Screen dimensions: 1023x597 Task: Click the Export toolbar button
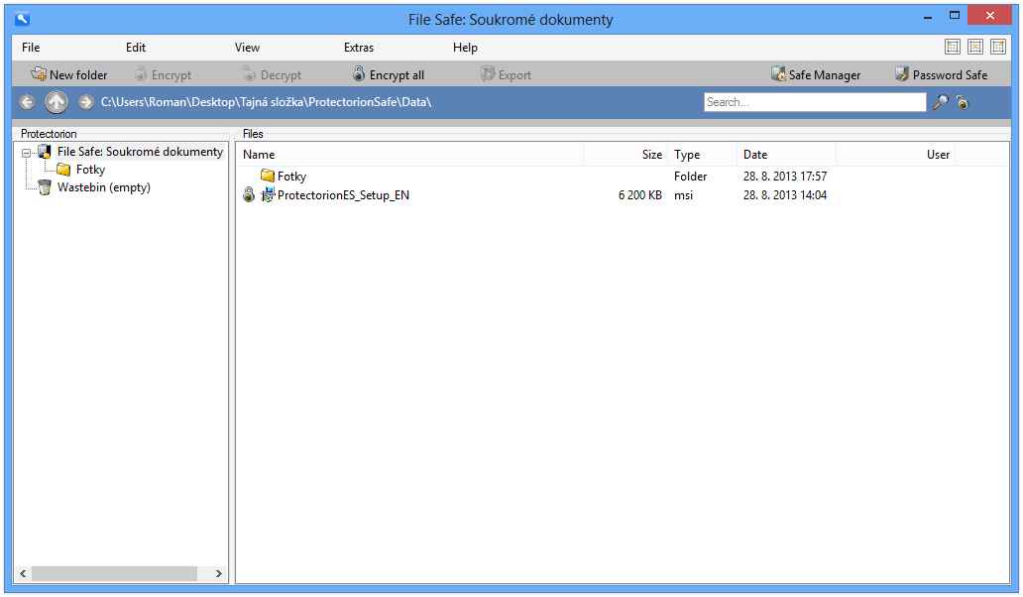tap(507, 74)
